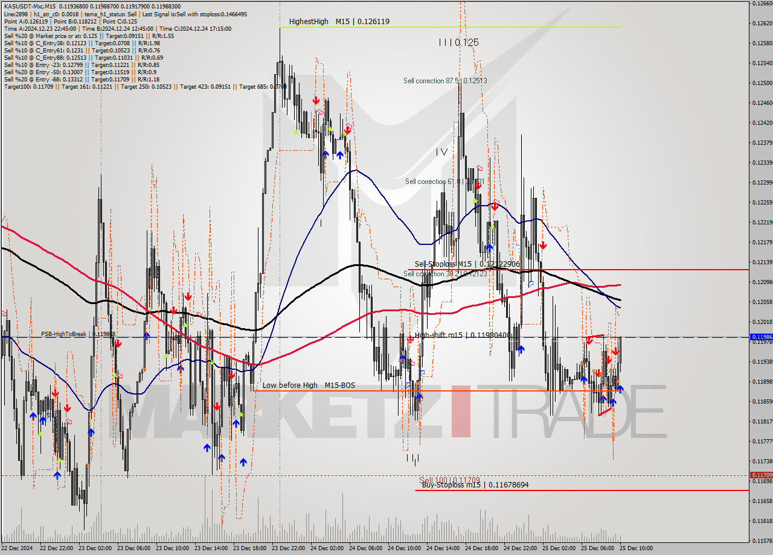Select the '24 Dec 14:00' time axis label

point(443,548)
